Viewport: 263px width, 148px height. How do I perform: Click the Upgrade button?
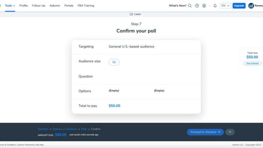[239, 6]
